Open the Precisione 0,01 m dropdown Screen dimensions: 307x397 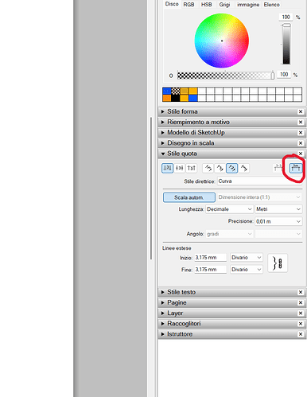pyautogui.click(x=278, y=221)
